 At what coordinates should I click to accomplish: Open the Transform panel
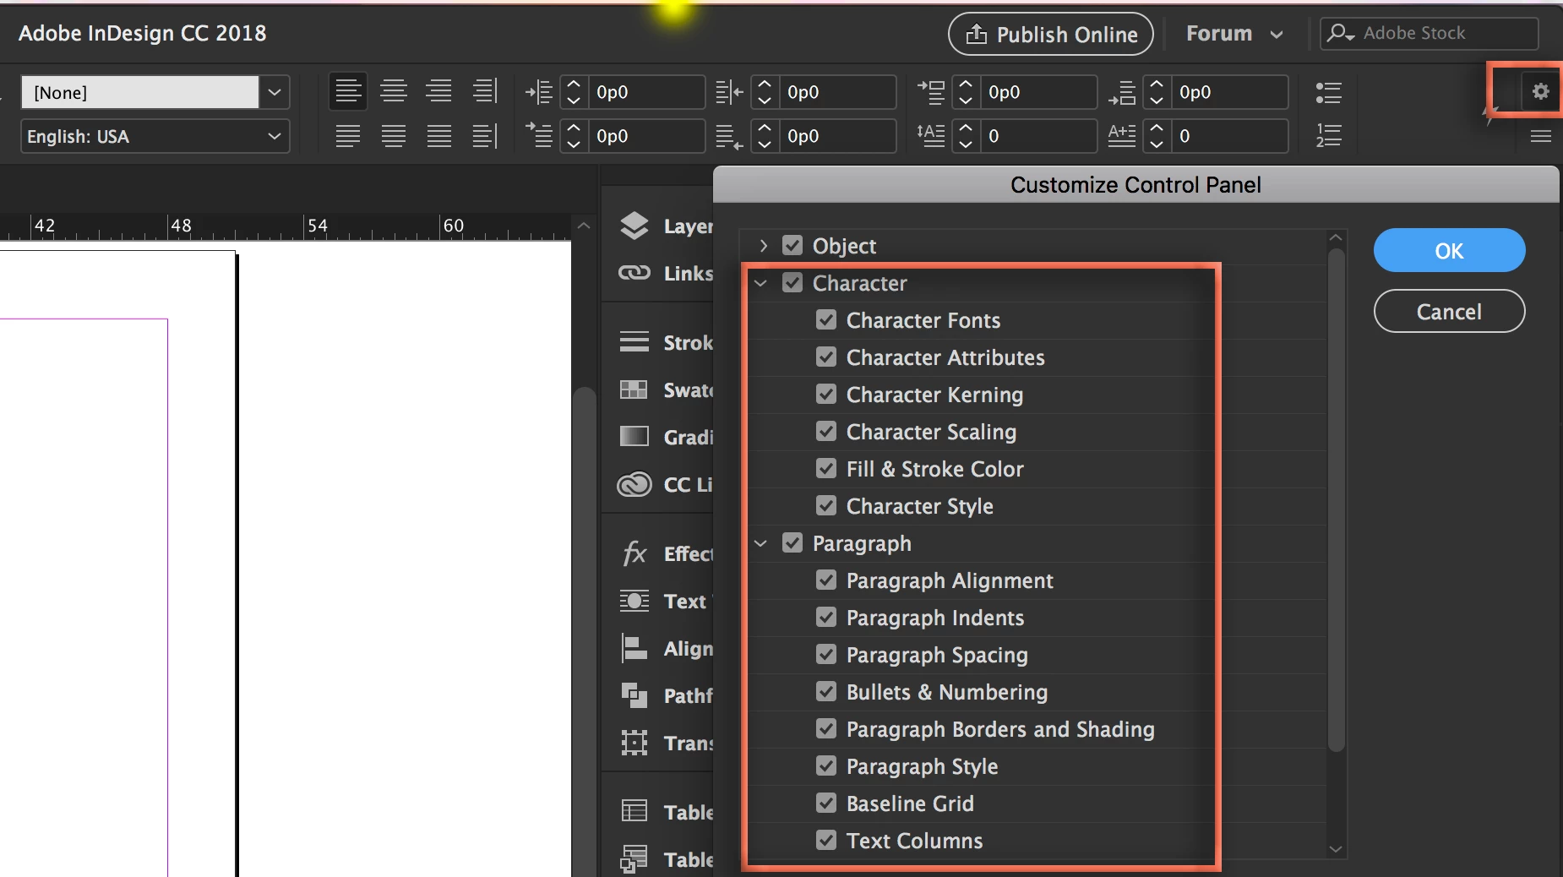(x=666, y=743)
